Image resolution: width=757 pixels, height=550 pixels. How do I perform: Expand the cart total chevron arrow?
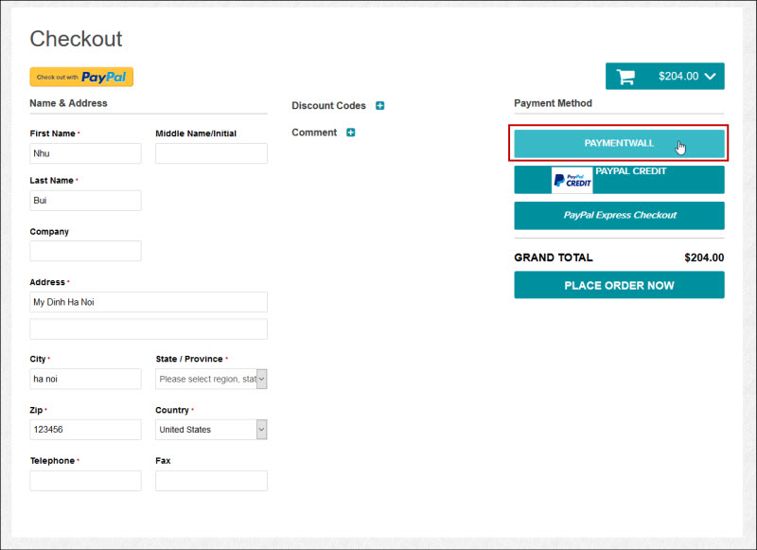click(x=711, y=77)
